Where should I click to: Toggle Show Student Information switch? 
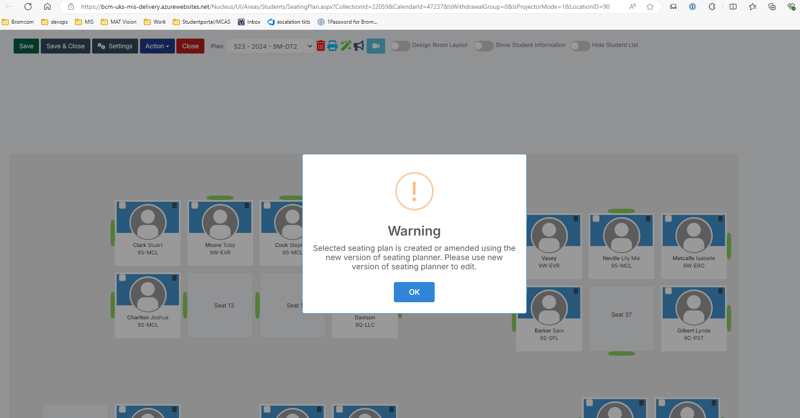coord(483,46)
